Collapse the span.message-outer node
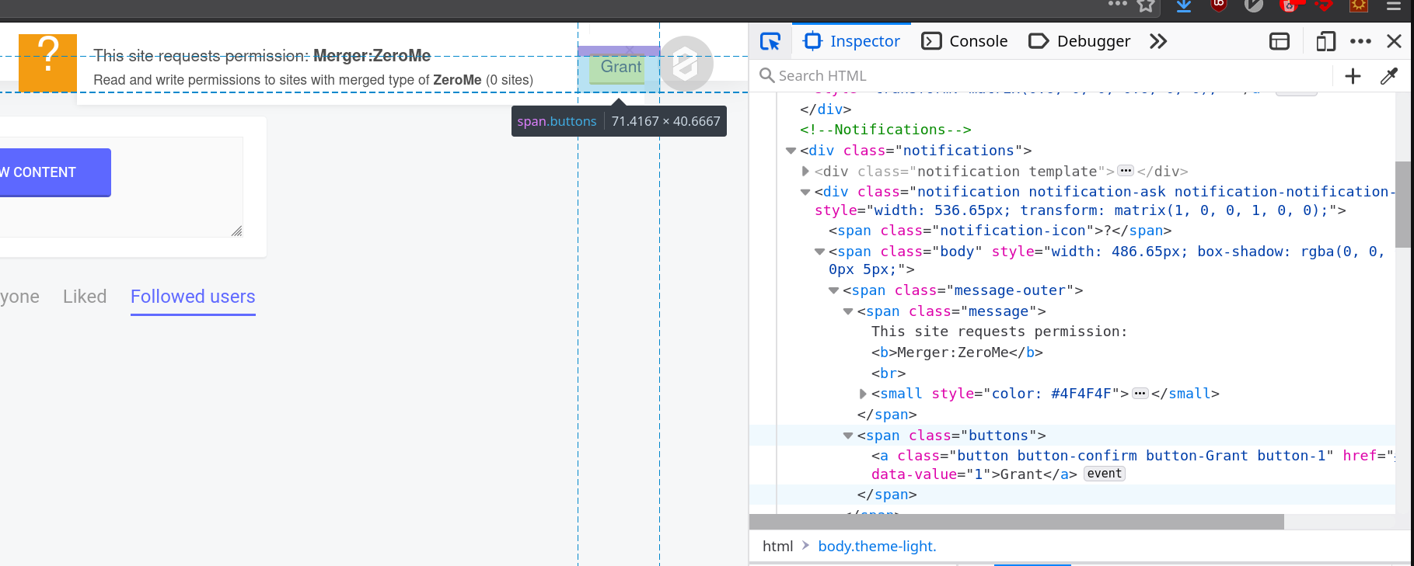1414x566 pixels. click(833, 290)
